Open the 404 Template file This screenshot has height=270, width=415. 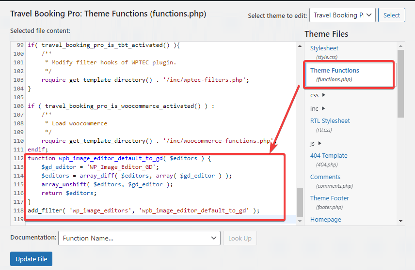tap(329, 156)
